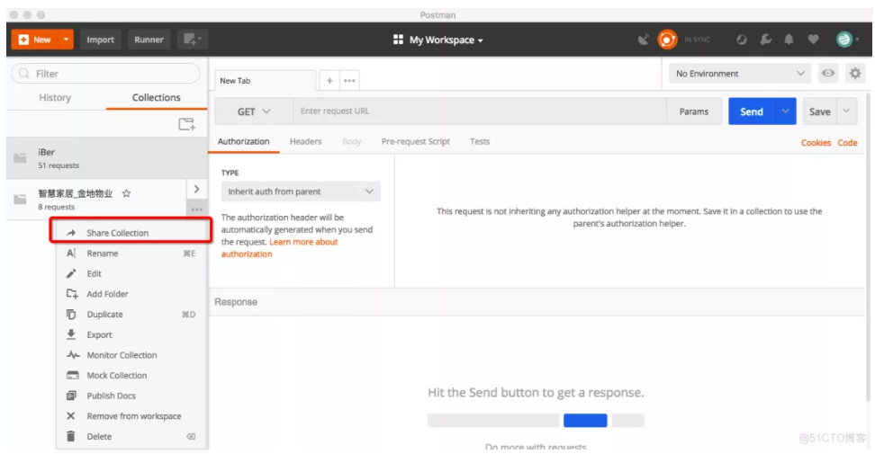Viewport: 875px width, 463px height.
Task: Click the Import button
Action: click(101, 40)
